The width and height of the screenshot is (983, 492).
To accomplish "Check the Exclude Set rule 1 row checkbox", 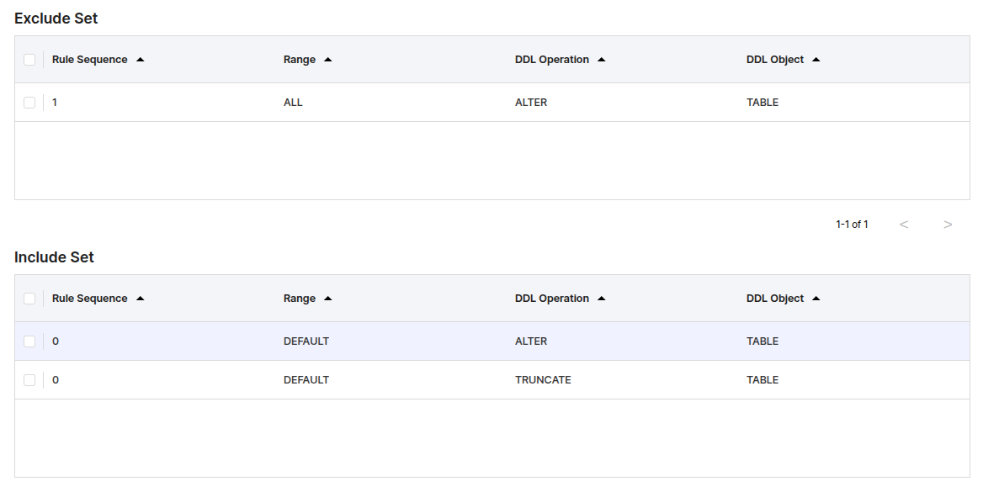I will [x=29, y=103].
